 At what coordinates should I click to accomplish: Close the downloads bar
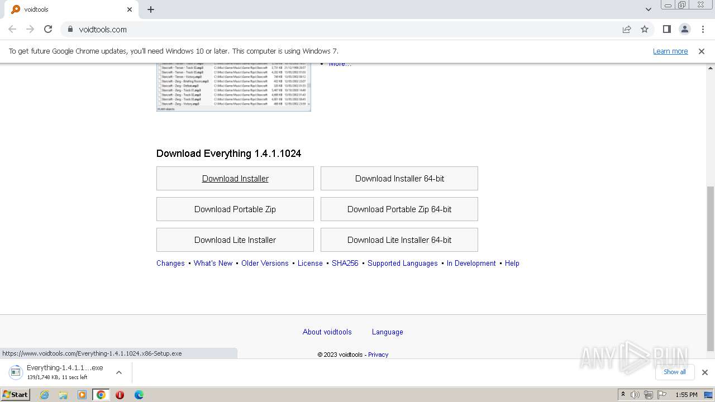click(705, 372)
